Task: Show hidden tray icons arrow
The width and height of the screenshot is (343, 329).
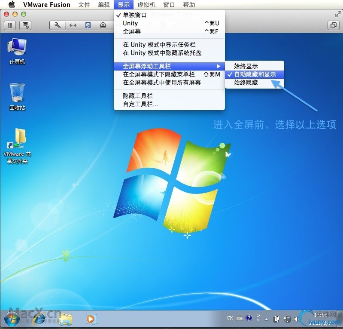Action: [x=266, y=320]
